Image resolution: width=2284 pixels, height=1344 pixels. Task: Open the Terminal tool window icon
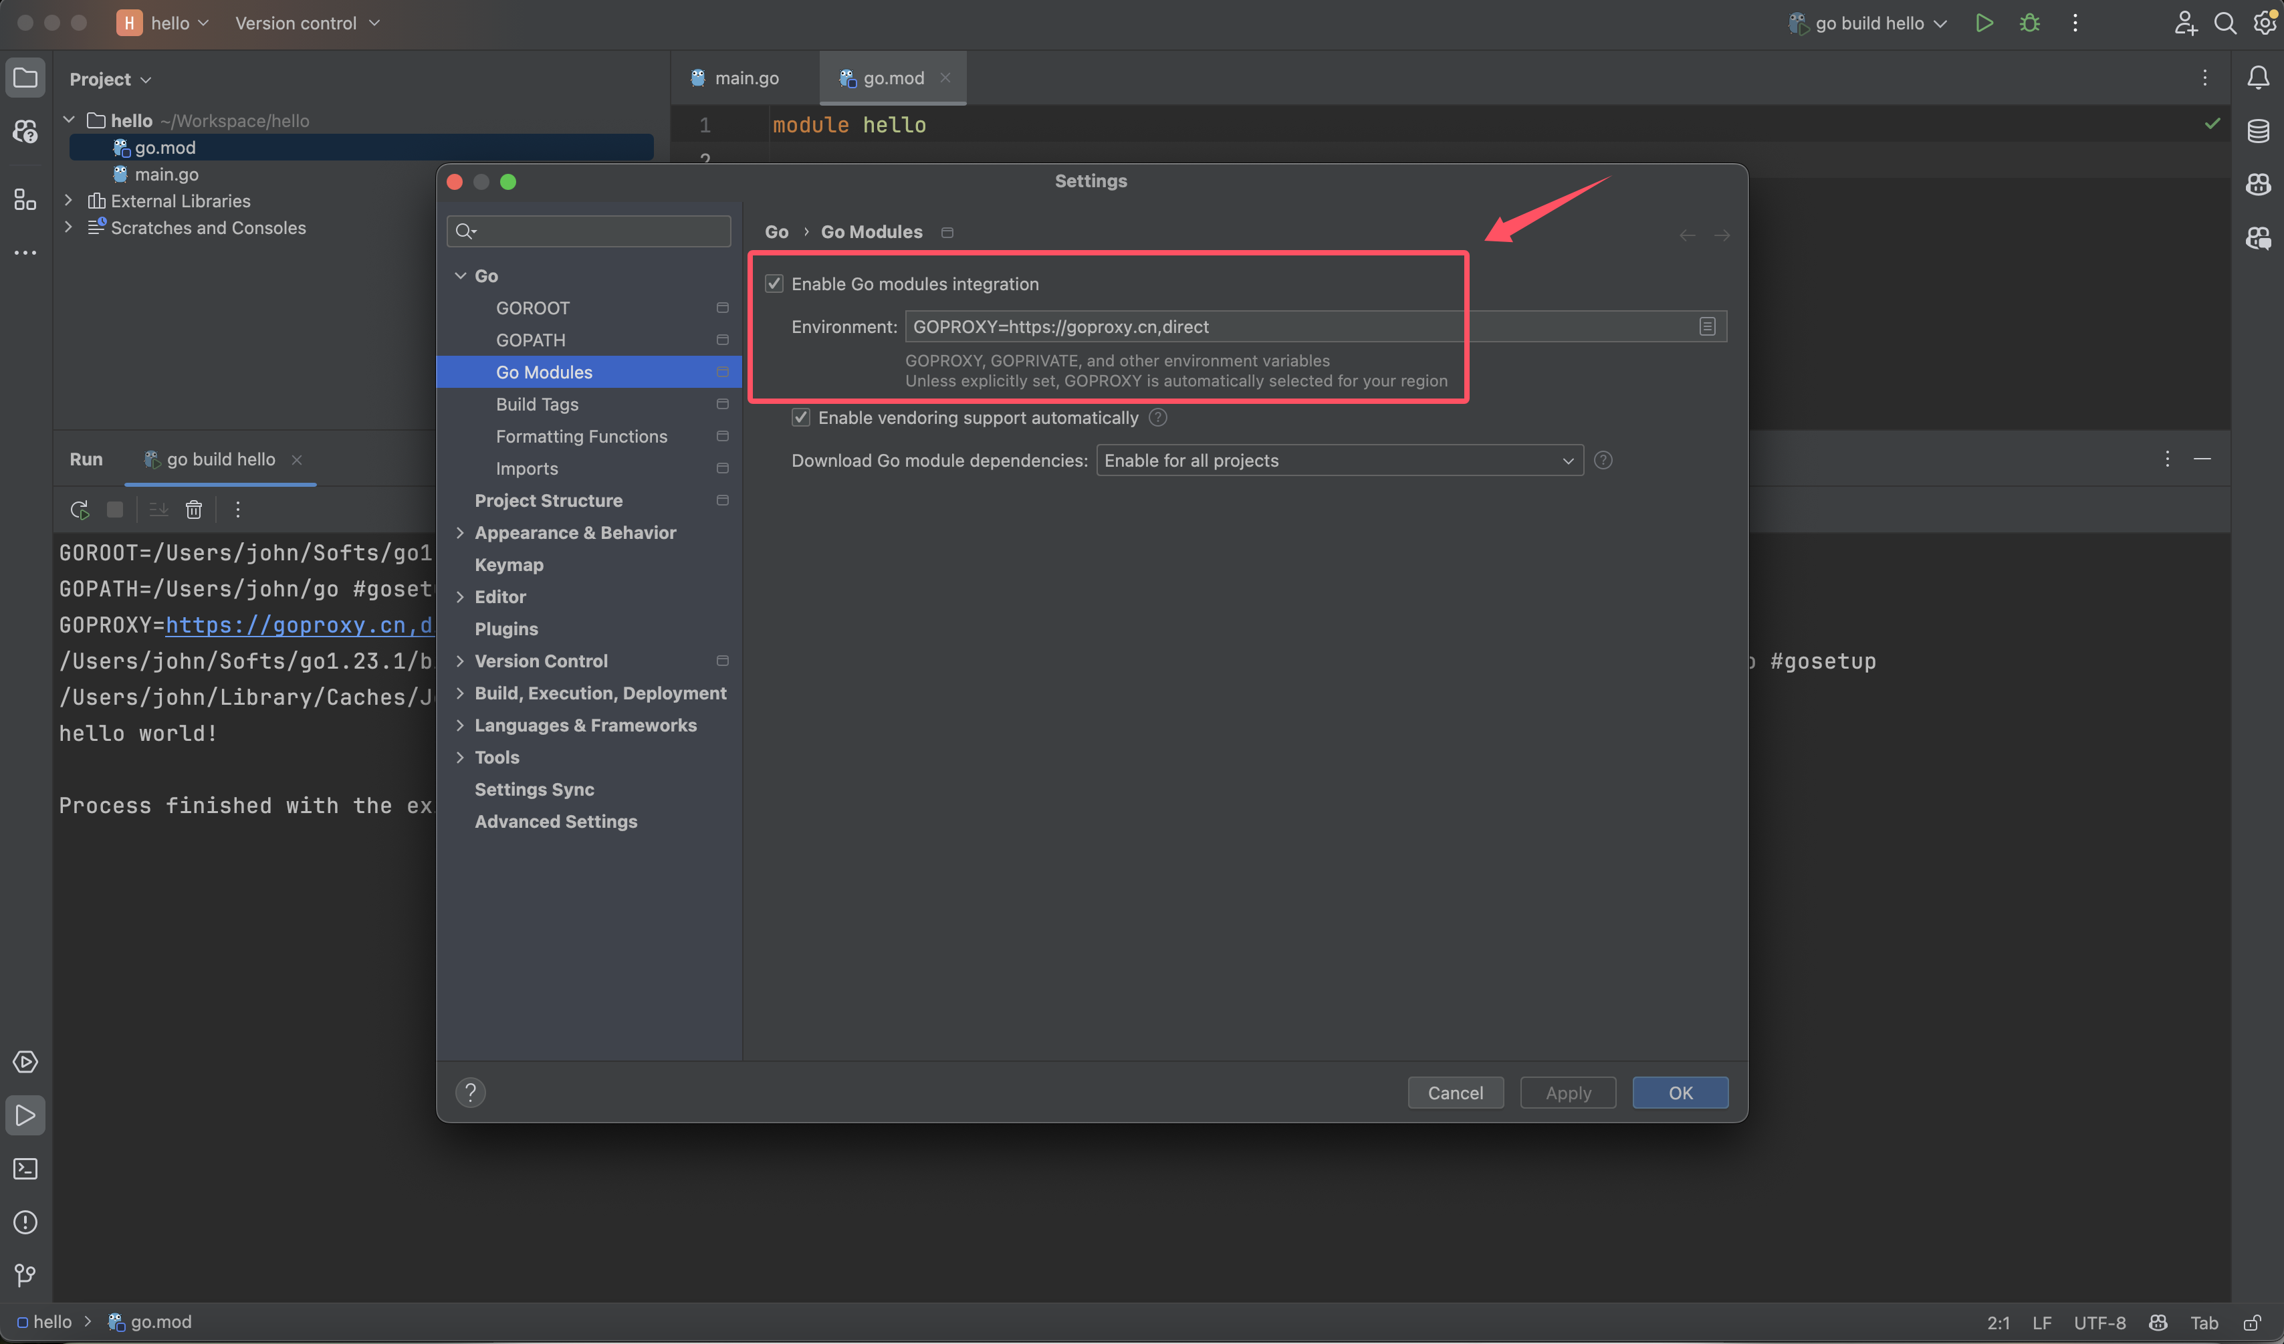pos(25,1168)
